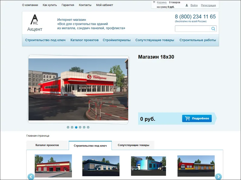
Task: Open Гарантия link in top menu
Action: (68, 5)
